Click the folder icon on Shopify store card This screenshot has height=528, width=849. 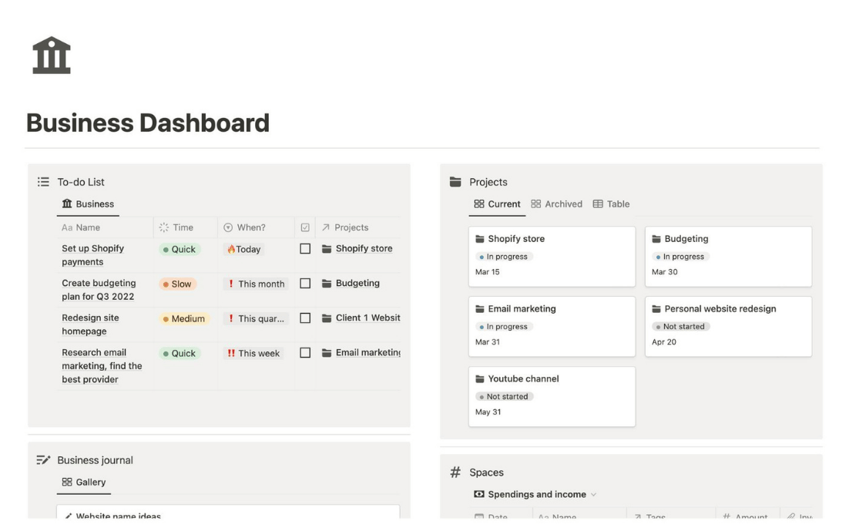pyautogui.click(x=480, y=239)
